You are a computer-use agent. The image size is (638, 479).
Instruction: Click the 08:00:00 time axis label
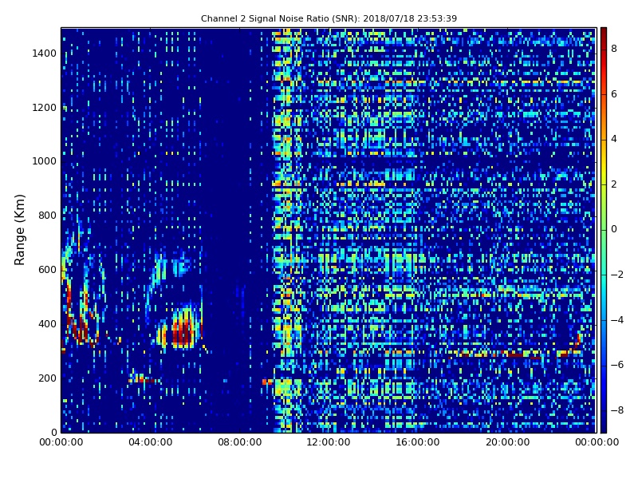(x=240, y=442)
